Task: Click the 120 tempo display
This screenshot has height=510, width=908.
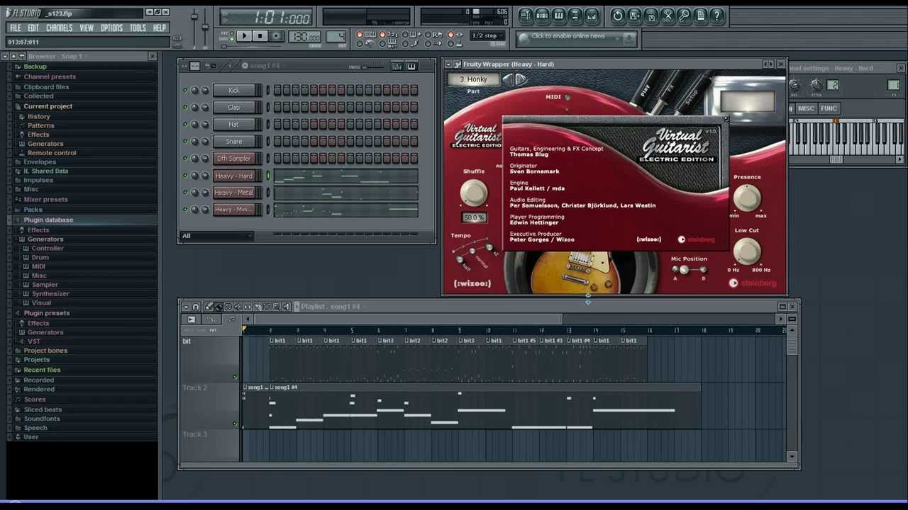Action: pos(304,36)
